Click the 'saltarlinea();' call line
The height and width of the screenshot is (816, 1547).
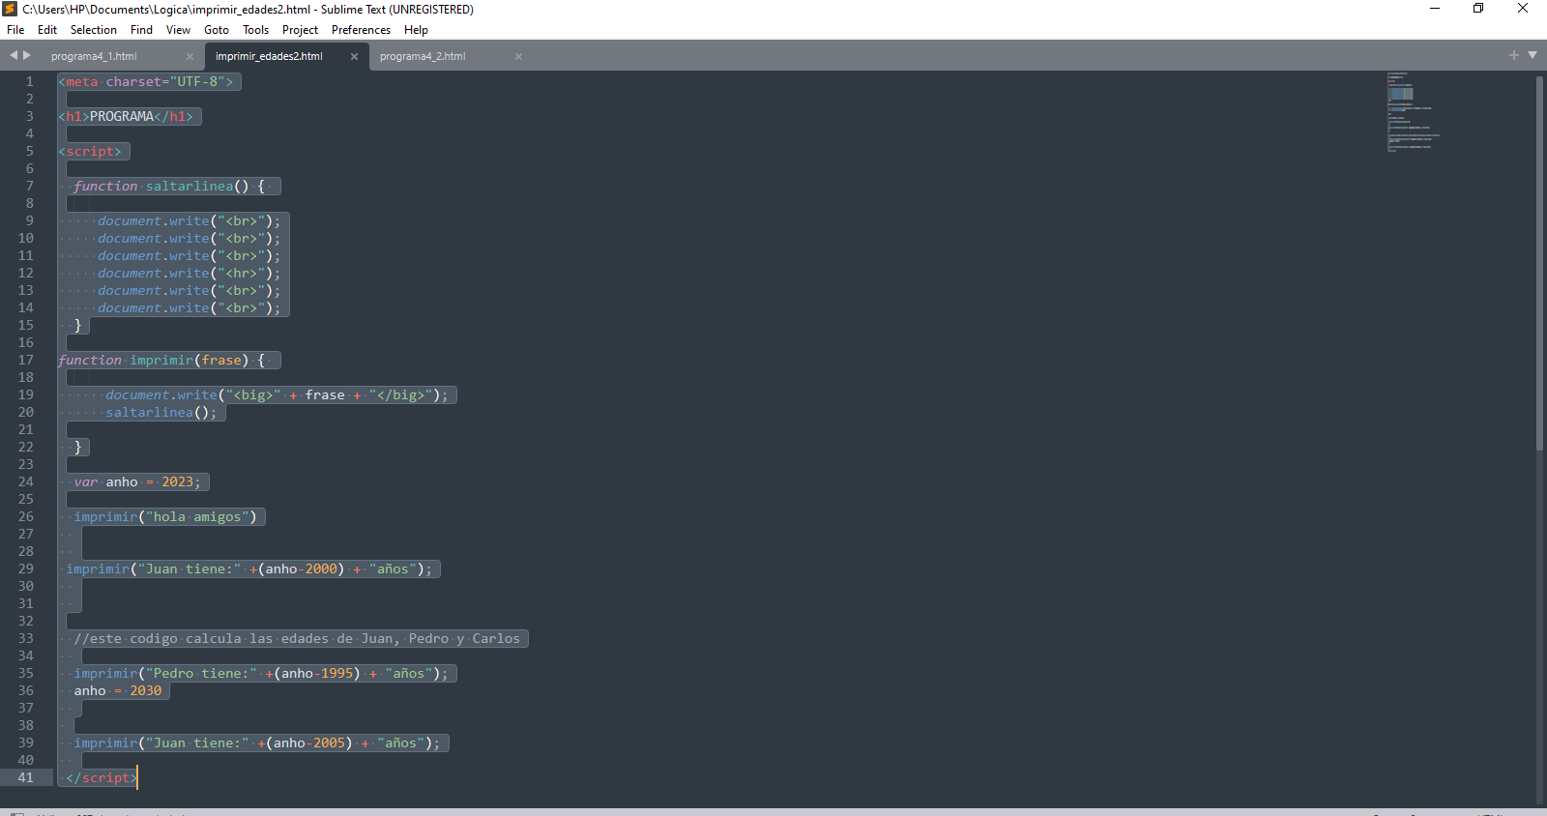tap(161, 413)
